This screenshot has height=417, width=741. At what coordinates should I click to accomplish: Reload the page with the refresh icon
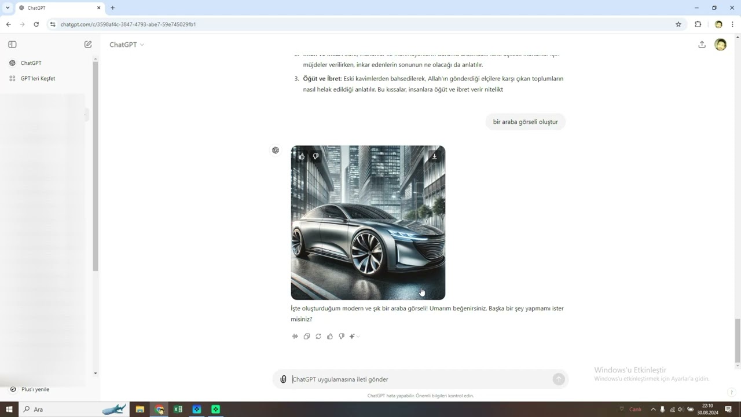[x=36, y=24]
